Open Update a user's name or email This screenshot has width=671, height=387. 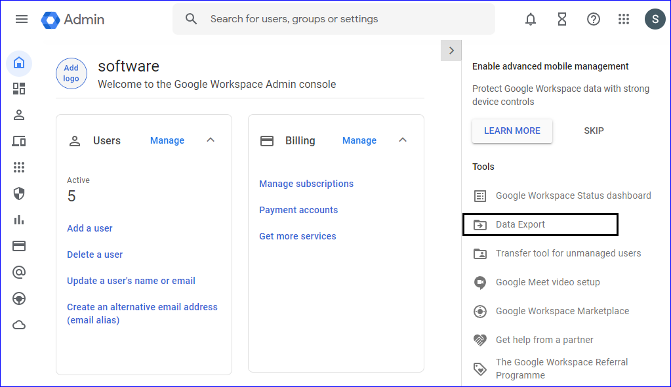131,281
